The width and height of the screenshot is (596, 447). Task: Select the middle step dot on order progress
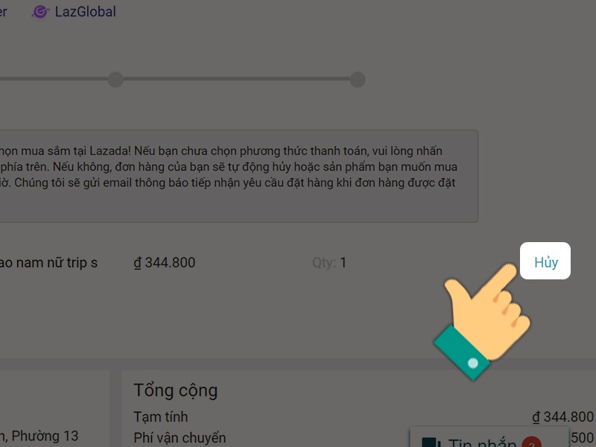pyautogui.click(x=115, y=80)
